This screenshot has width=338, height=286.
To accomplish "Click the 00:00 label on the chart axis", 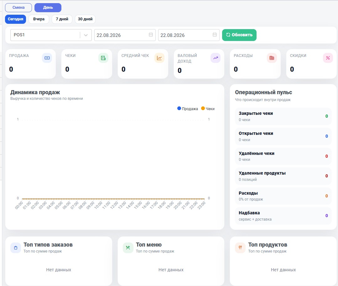I will pyautogui.click(x=19, y=205).
